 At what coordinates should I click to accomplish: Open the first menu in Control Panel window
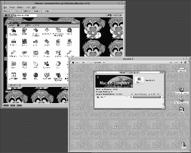[x=11, y=25]
